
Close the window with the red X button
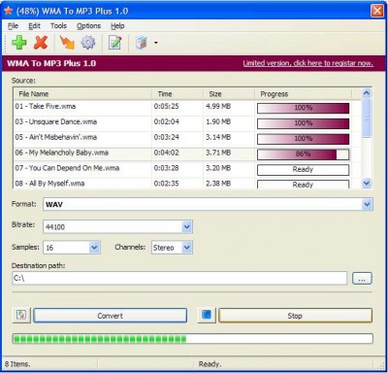377,11
